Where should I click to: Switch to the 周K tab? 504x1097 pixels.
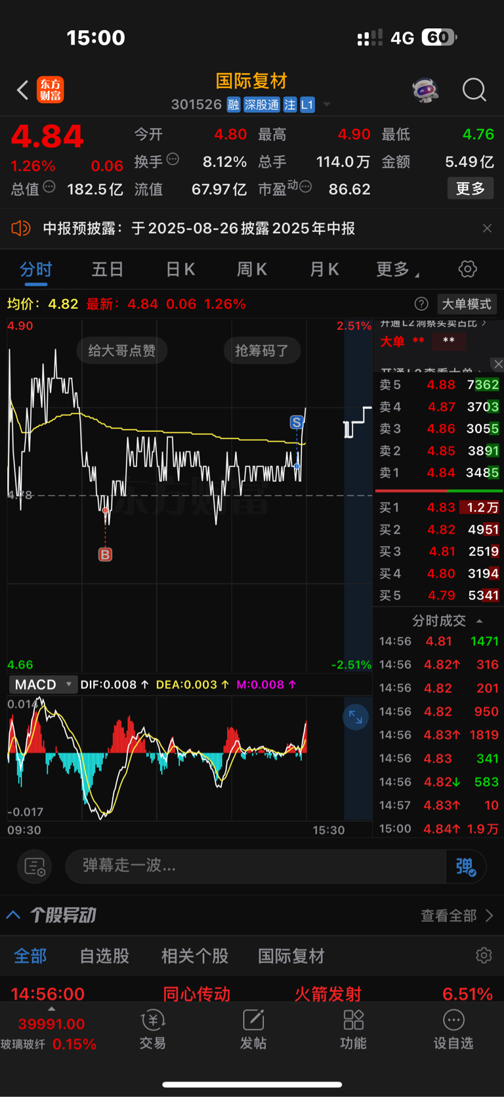tap(251, 269)
